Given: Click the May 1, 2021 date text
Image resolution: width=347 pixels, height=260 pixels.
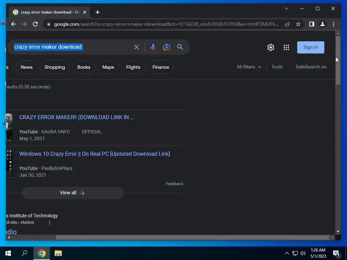Looking at the screenshot, I should pyautogui.click(x=32, y=138).
